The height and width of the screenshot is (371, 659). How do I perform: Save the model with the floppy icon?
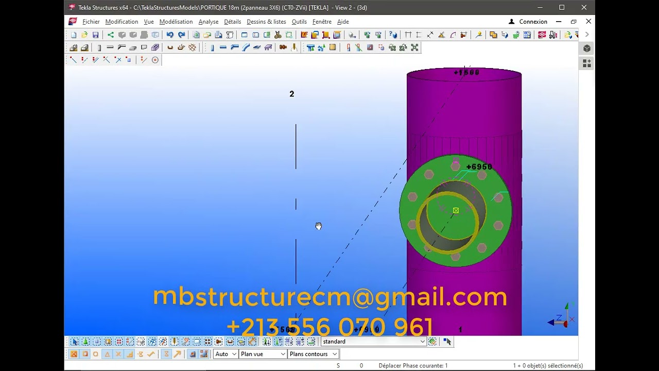[96, 35]
